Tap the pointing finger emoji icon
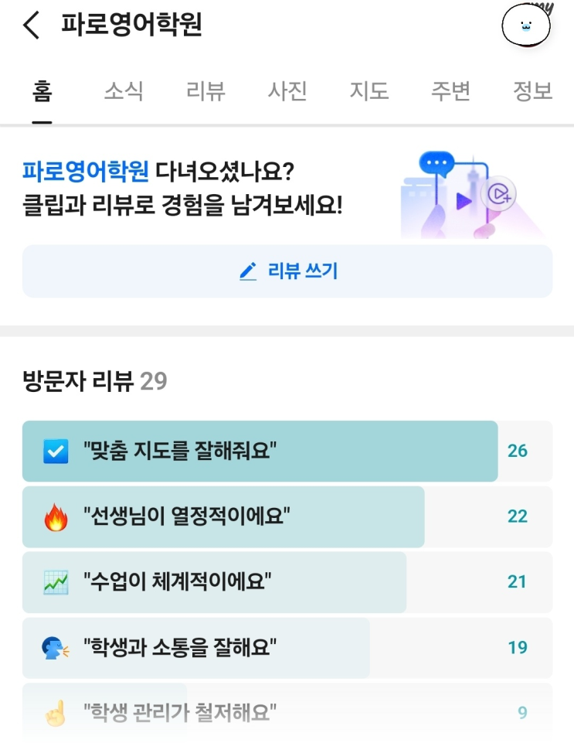574x743 pixels. 56,711
